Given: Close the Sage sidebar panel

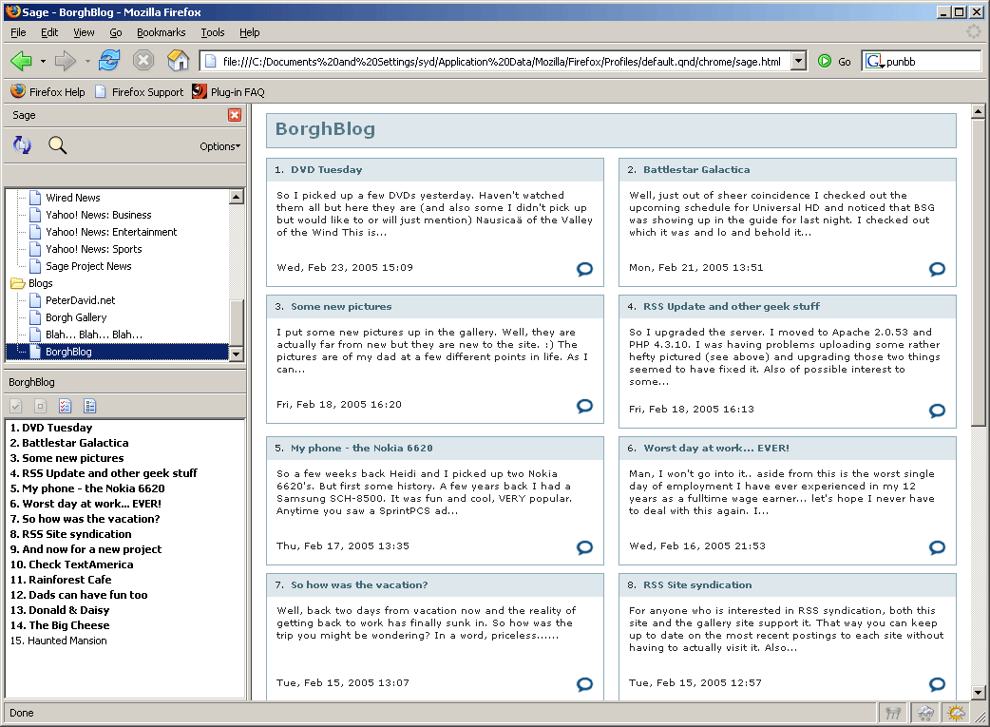Looking at the screenshot, I should [x=235, y=115].
